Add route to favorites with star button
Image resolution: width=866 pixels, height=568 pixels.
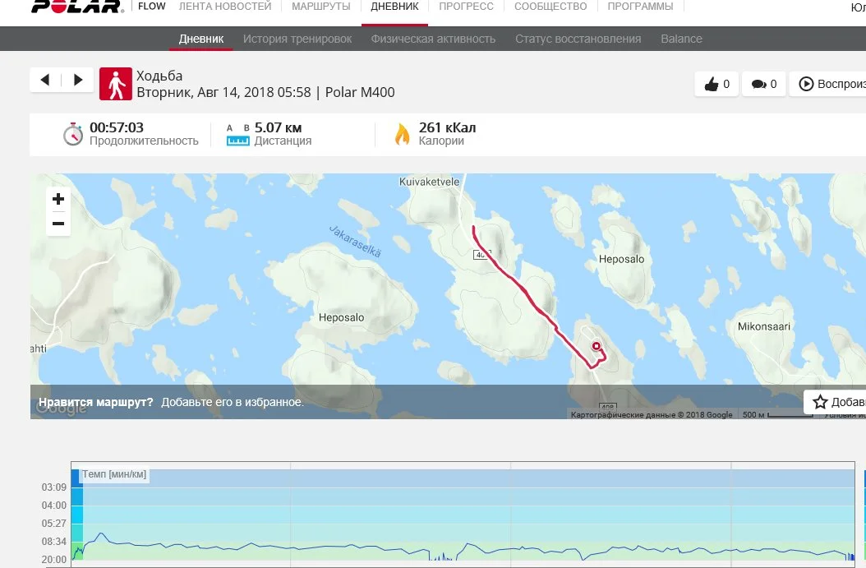[835, 402]
